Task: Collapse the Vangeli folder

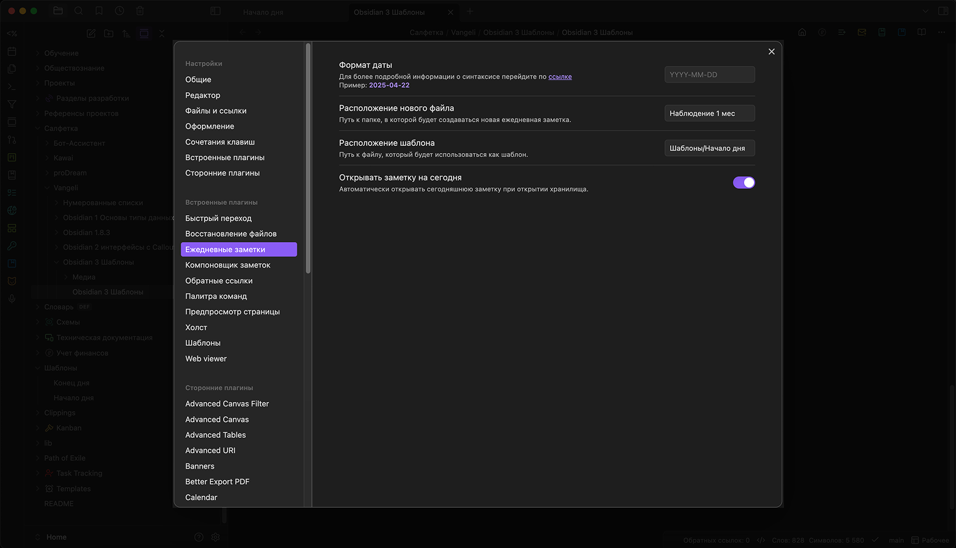Action: [x=47, y=188]
